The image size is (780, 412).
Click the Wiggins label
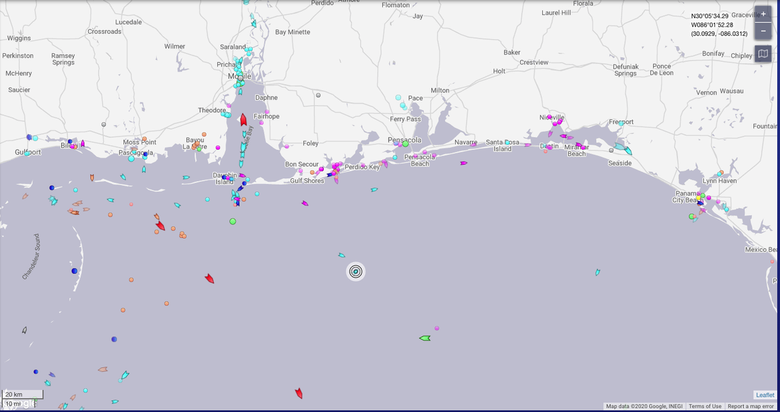(x=19, y=38)
